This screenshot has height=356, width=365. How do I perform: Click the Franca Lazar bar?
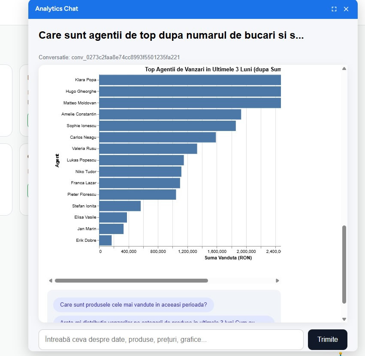(140, 183)
